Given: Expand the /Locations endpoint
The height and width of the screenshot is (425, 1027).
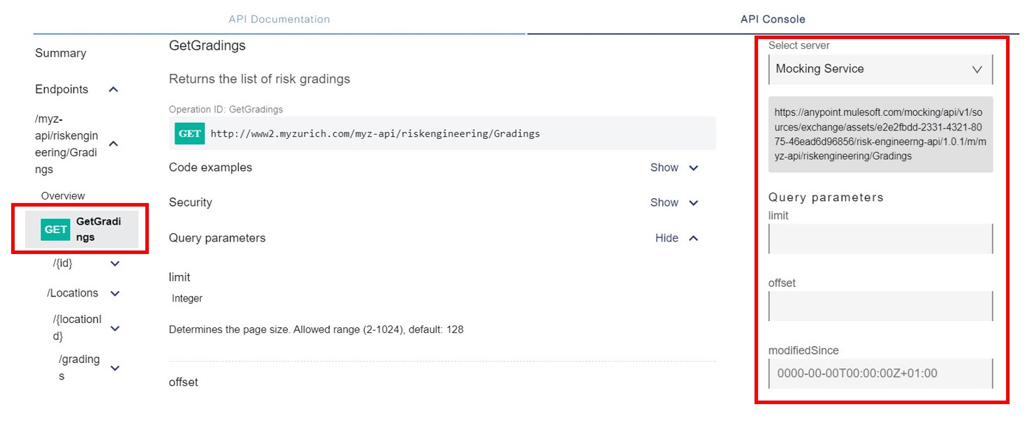Looking at the screenshot, I should (114, 292).
